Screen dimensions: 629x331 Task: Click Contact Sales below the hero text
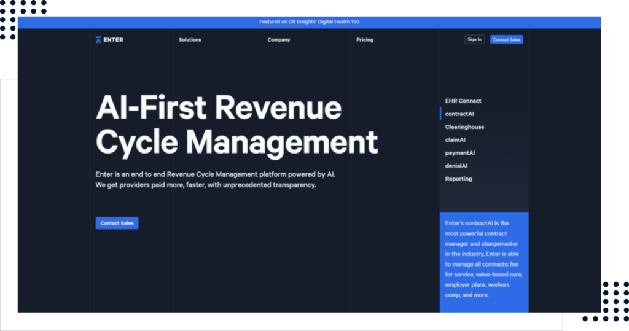(117, 223)
